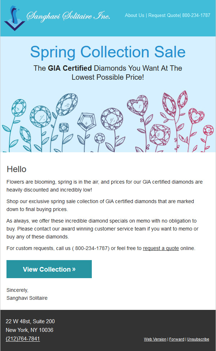Click the (212)764-7841 phone link
This screenshot has width=216, height=351.
23,339
